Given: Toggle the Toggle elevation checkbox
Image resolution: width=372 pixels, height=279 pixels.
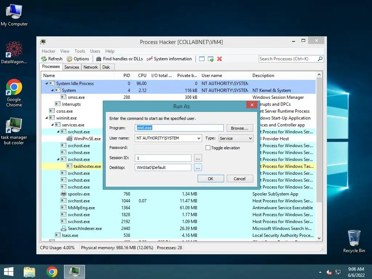Looking at the screenshot, I should click(x=208, y=147).
